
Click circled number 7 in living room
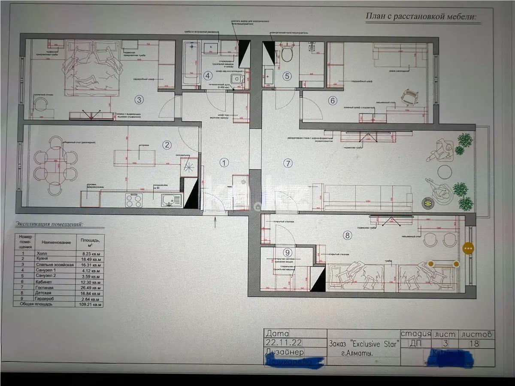[x=288, y=163]
